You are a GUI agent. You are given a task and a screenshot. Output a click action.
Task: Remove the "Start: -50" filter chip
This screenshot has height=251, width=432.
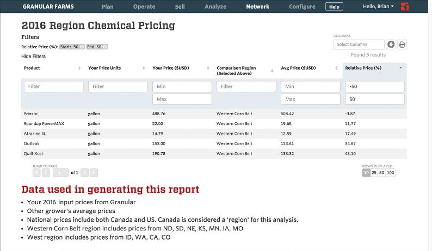(x=82, y=47)
